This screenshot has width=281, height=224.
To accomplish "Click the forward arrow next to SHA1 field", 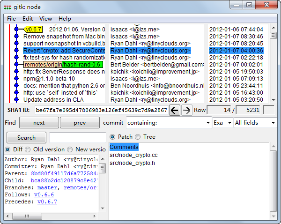I will (x=186, y=110).
